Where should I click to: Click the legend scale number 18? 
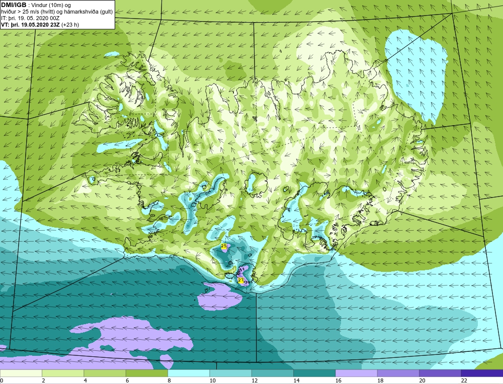coord(380,380)
